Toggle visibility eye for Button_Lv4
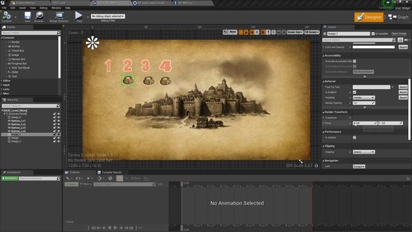 59,131
